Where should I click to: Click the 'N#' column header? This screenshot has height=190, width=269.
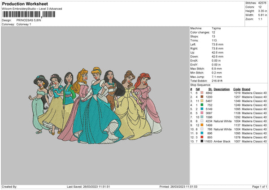coord(198,89)
